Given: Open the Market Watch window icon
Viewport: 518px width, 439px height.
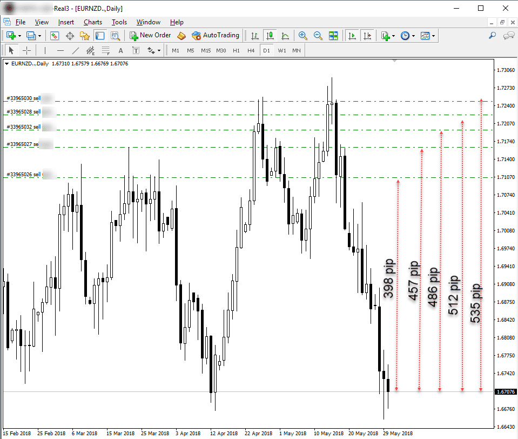Looking at the screenshot, I should 55,36.
